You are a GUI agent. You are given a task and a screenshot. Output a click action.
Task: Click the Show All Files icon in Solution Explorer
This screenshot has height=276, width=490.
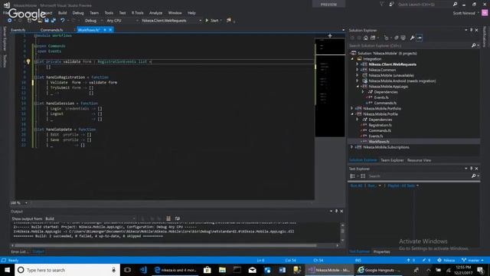(x=403, y=38)
